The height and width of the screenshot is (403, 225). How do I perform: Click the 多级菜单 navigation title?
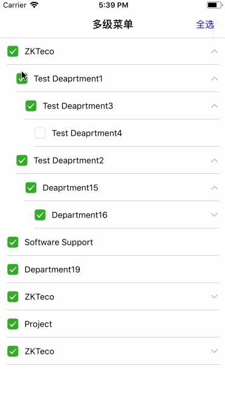click(x=112, y=24)
